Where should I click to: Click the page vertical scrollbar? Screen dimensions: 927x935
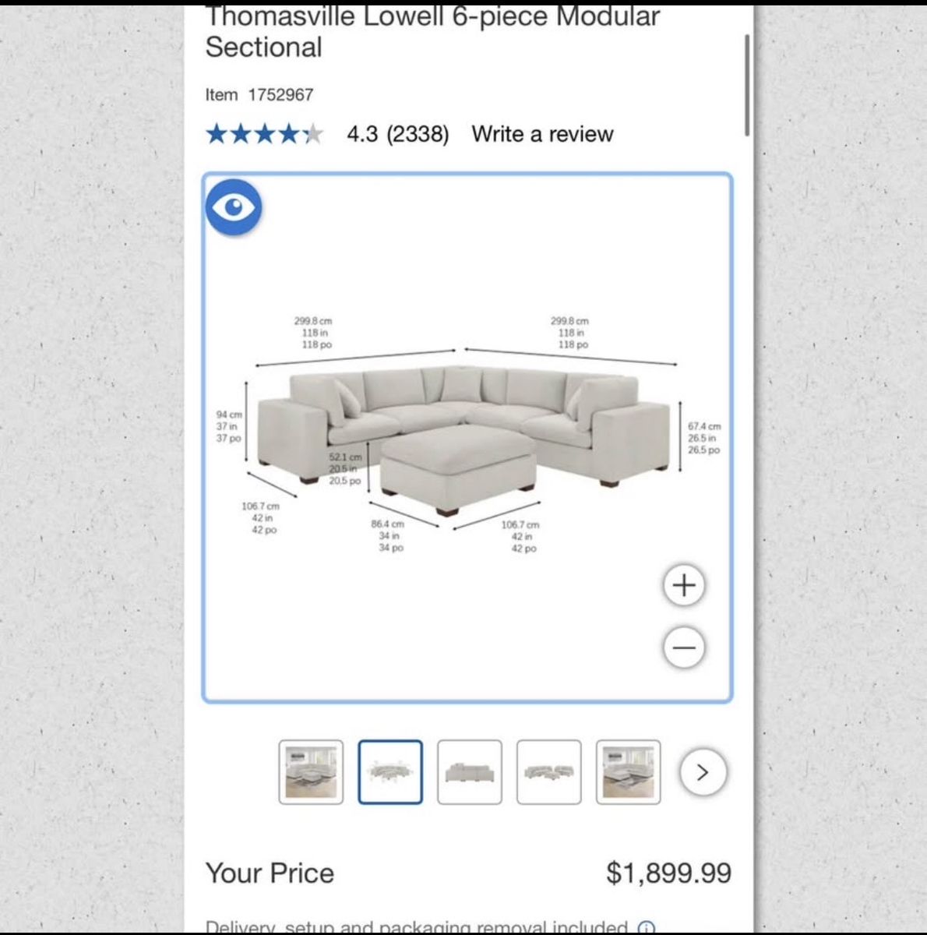747,86
